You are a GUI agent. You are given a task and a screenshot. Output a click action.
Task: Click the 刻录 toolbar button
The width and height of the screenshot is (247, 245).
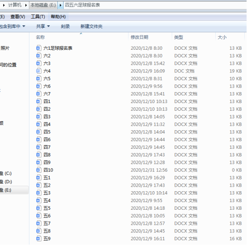point(65,26)
